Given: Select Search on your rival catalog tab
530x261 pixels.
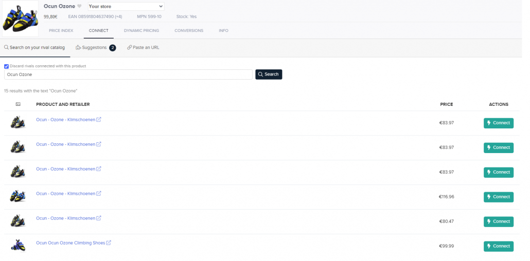Looking at the screenshot, I should pos(34,48).
